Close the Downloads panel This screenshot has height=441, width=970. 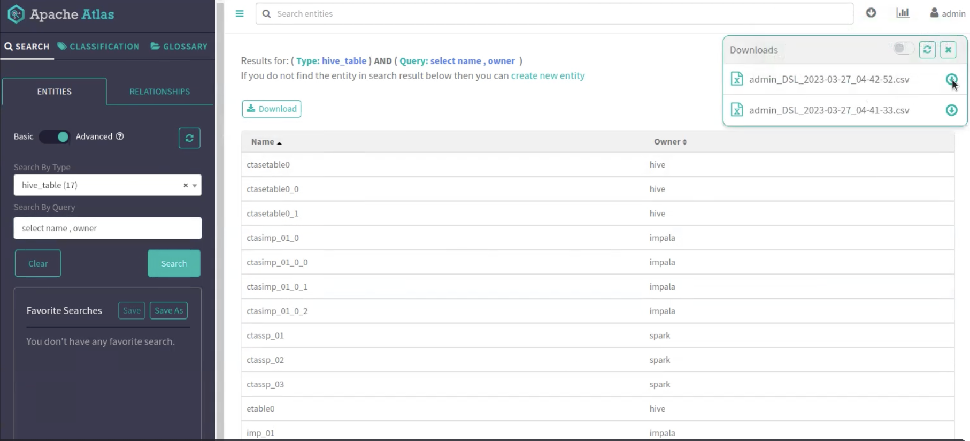(948, 50)
